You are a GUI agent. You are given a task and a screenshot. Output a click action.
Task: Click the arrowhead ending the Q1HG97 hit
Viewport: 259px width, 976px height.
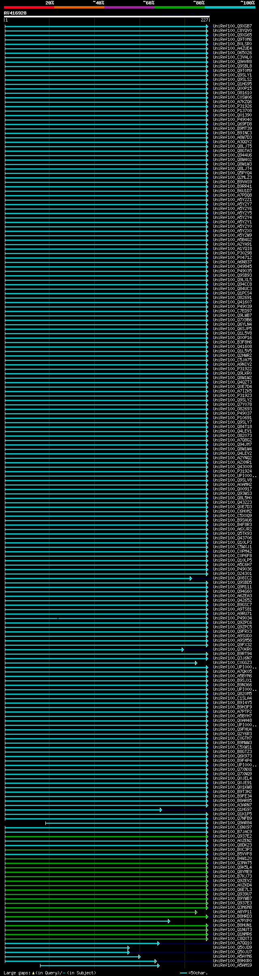161,810
